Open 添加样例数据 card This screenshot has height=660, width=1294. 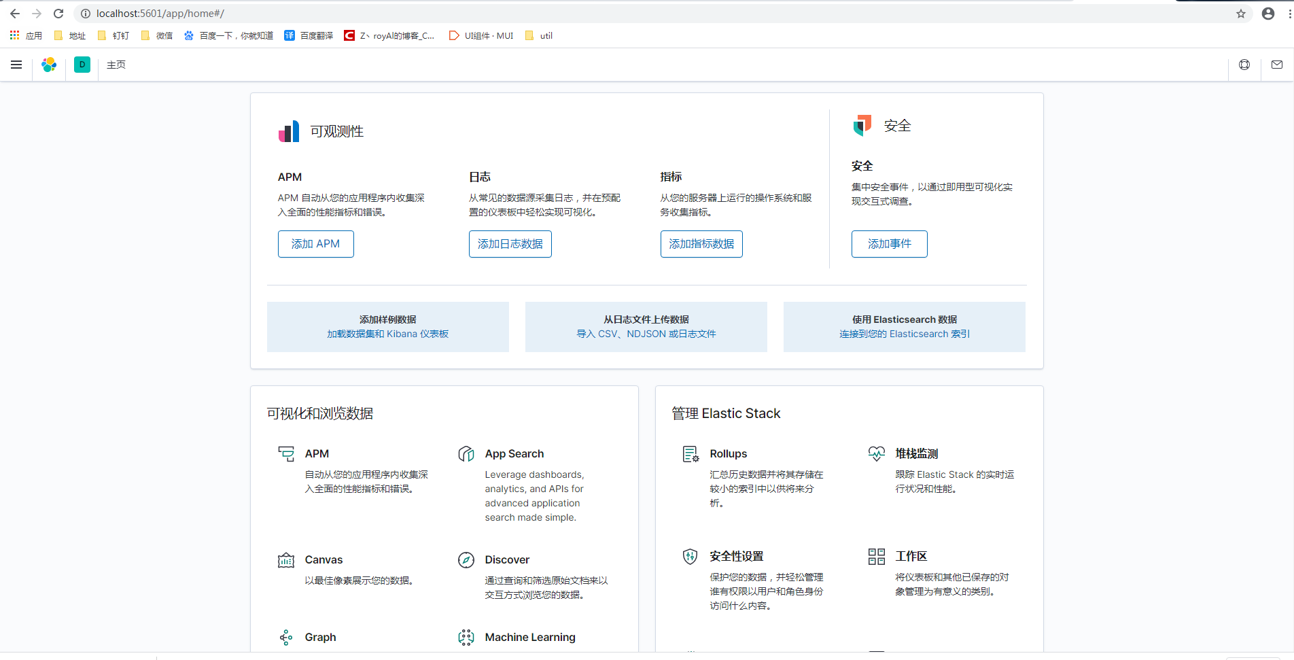click(388, 327)
